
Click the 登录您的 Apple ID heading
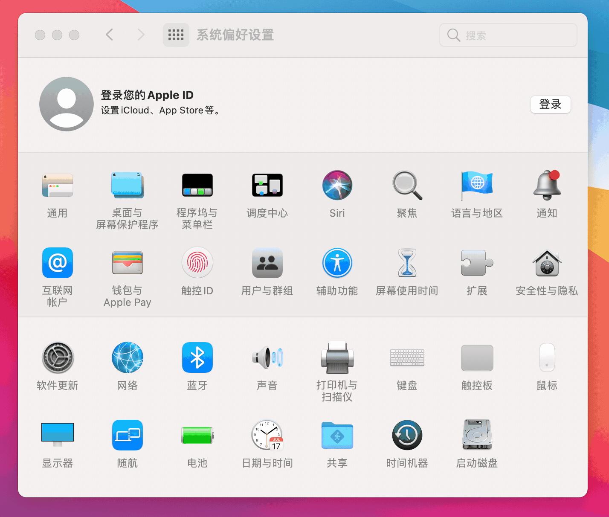click(x=147, y=95)
